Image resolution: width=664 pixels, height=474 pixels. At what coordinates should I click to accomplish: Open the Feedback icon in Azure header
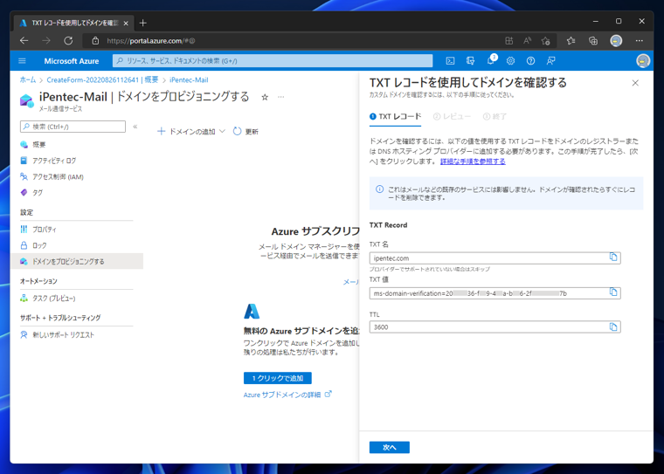point(550,61)
